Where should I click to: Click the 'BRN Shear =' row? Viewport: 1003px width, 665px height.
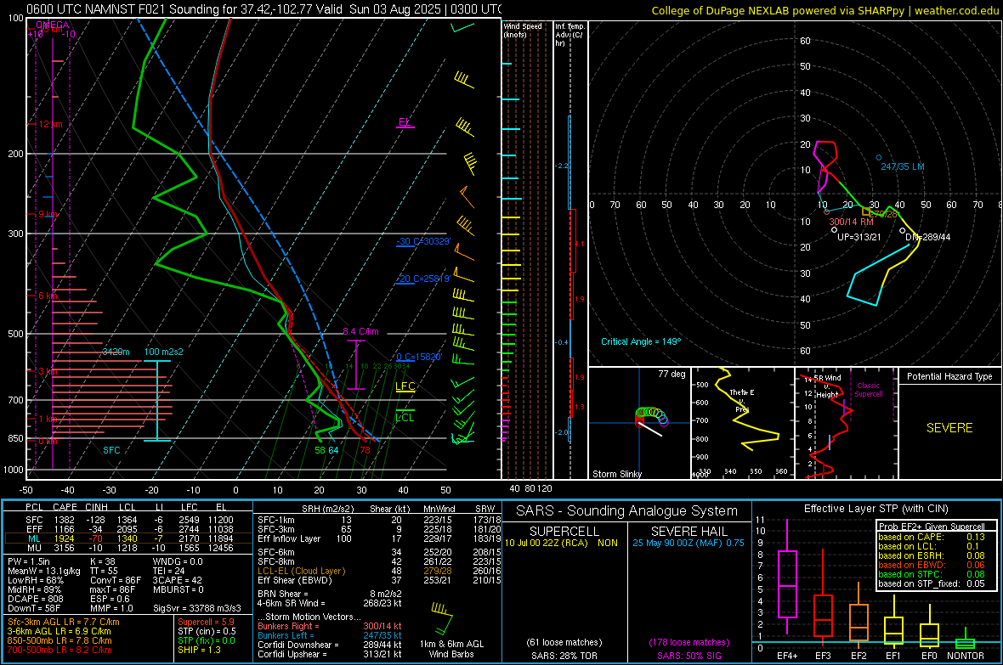click(x=330, y=594)
